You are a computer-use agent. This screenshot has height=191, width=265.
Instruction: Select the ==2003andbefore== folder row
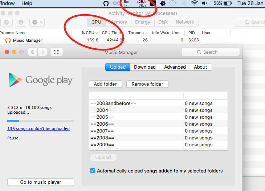pos(158,103)
